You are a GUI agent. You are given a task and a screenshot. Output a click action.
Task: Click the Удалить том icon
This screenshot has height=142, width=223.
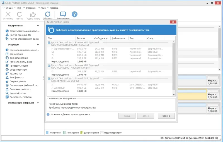tap(7, 73)
